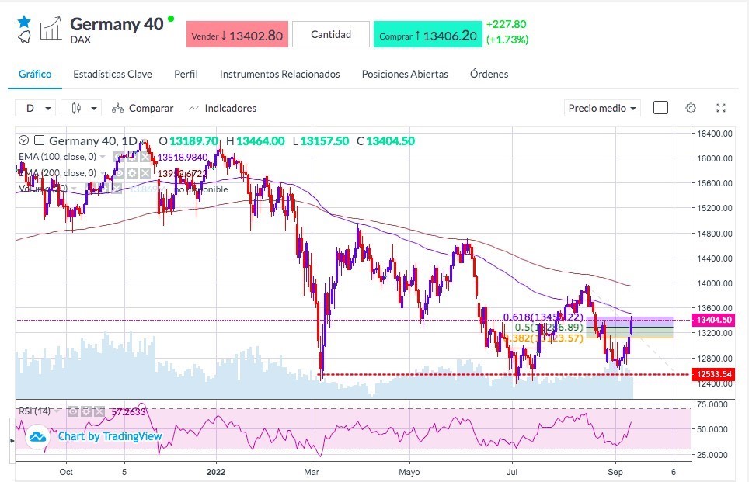Image resolution: width=749 pixels, height=482 pixels.
Task: Click the 16000.00 price axis label
Action: [714, 158]
